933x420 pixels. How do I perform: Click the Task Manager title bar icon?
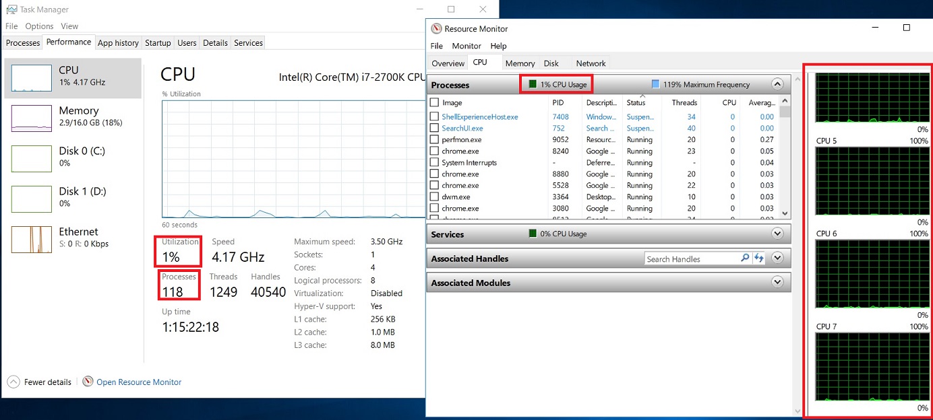[x=11, y=9]
